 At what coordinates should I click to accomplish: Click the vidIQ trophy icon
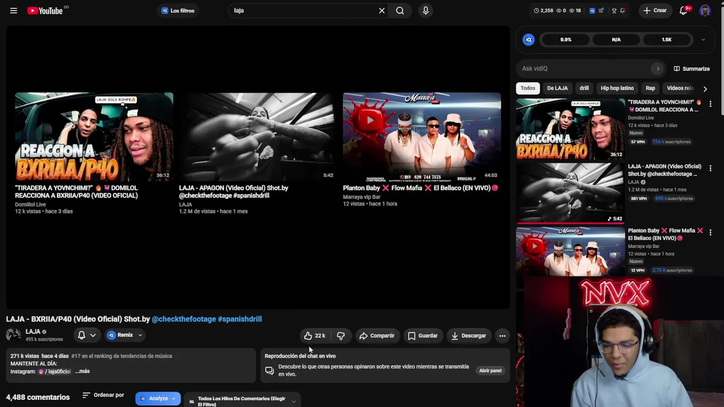[614, 11]
